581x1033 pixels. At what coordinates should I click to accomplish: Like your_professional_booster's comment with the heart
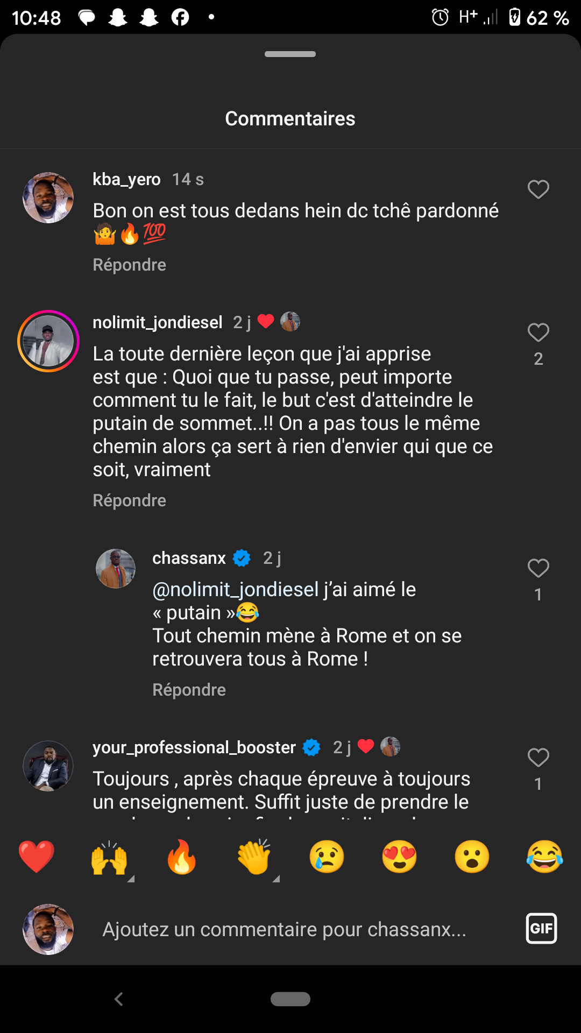pos(538,758)
